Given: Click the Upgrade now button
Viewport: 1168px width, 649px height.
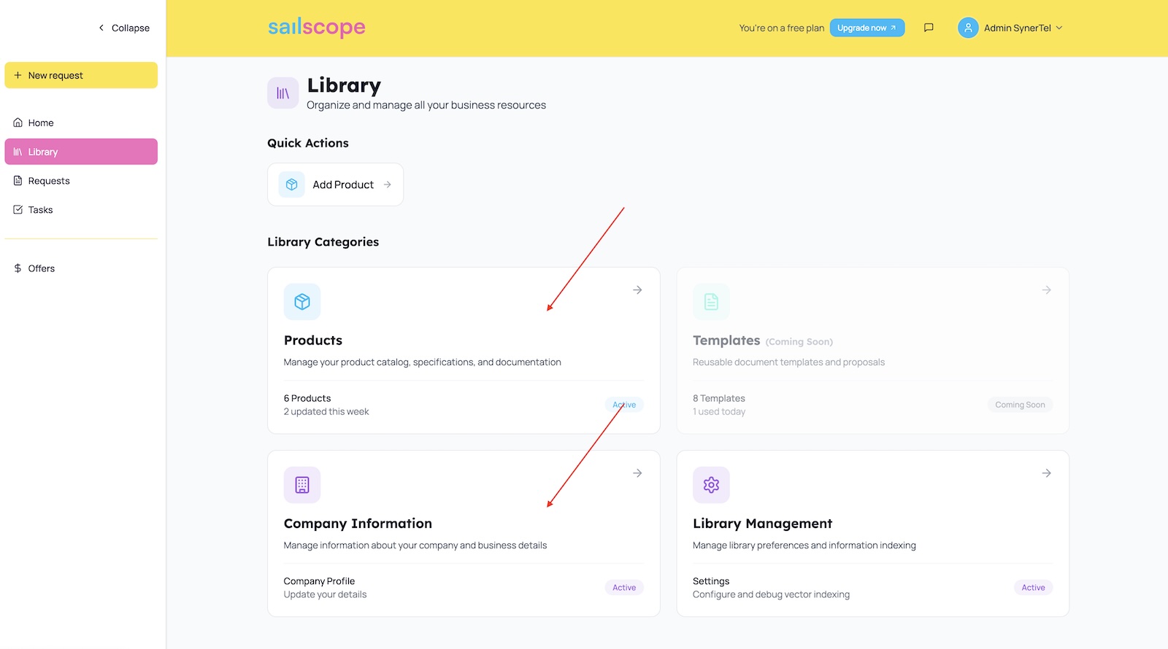Looking at the screenshot, I should (x=867, y=28).
